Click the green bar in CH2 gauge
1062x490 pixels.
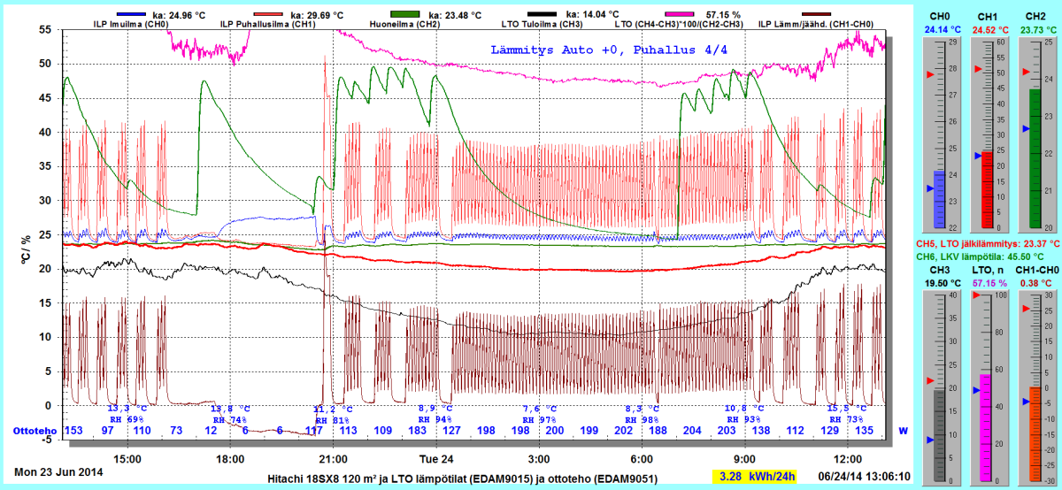click(1035, 157)
